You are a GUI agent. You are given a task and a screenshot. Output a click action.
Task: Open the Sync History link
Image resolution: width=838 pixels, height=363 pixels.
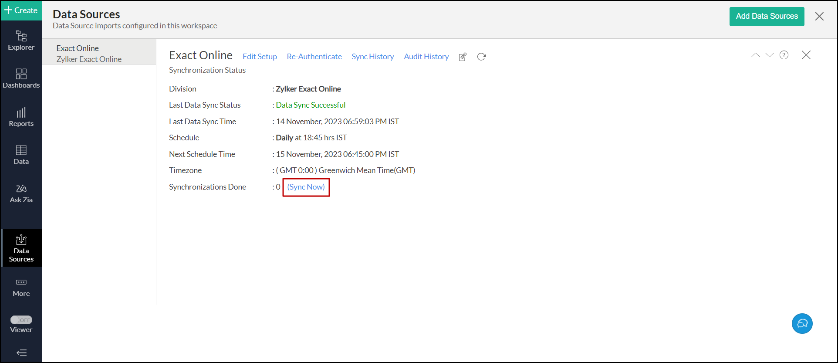click(372, 57)
